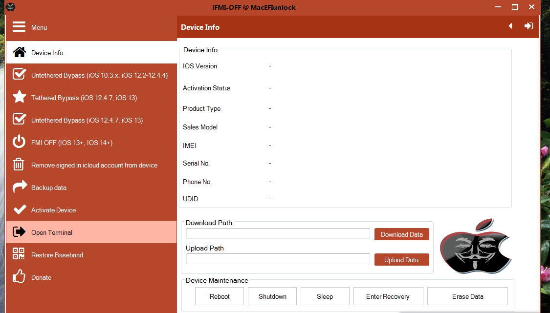Viewport: 550px width, 313px height.
Task: Click the Sleep button
Action: [x=325, y=296]
